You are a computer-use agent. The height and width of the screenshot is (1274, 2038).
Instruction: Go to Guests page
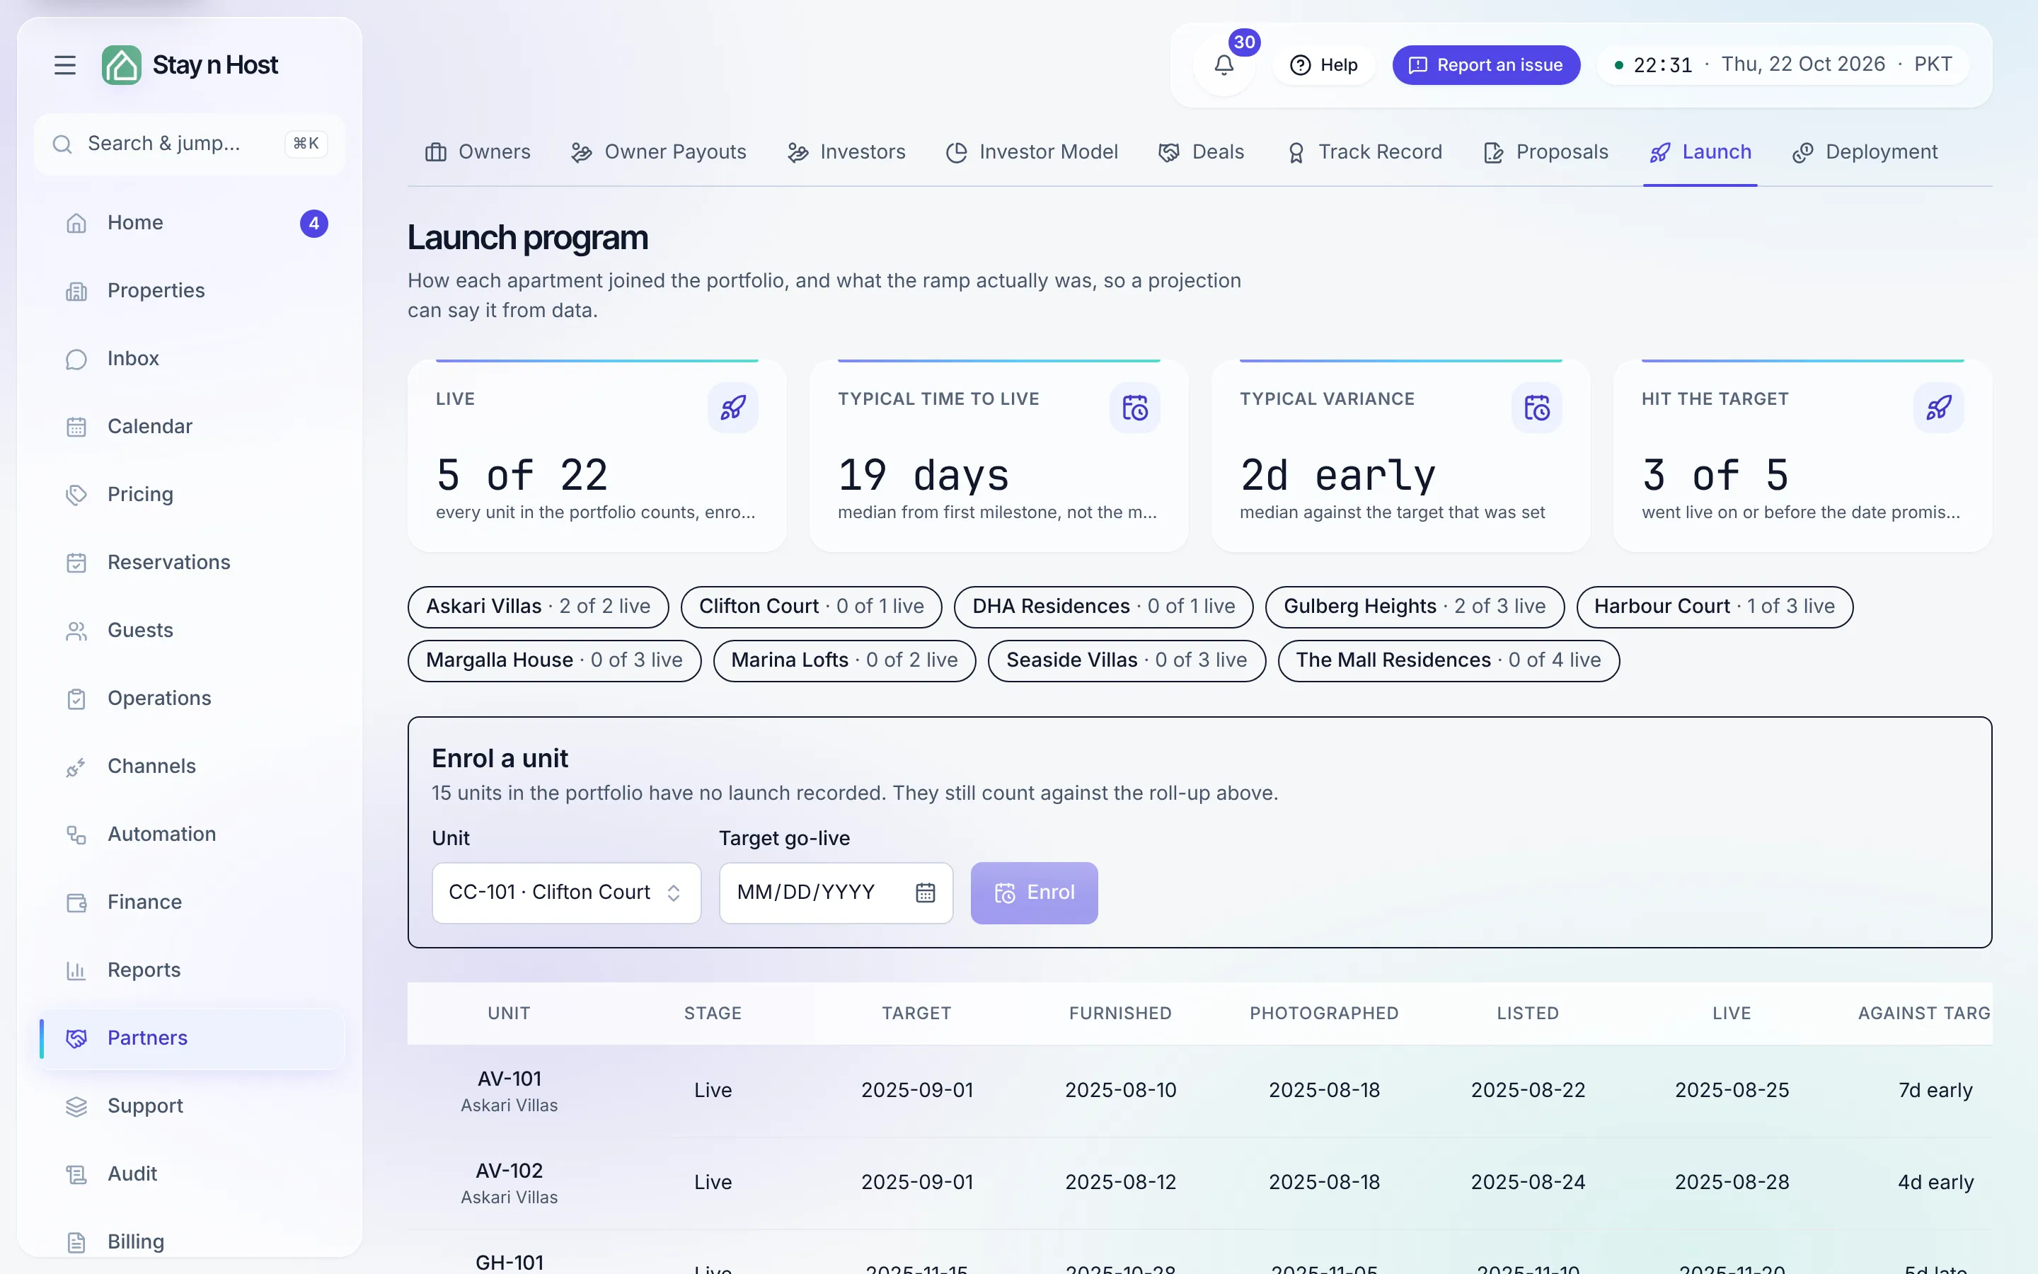[191, 631]
